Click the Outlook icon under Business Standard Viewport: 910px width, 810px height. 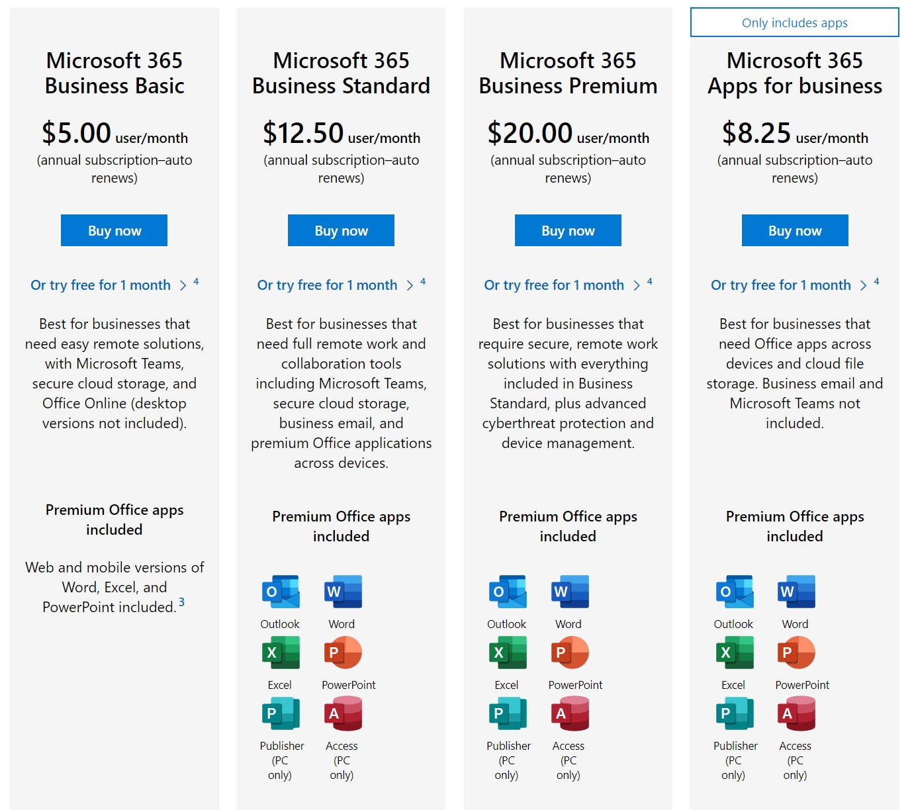(x=280, y=592)
